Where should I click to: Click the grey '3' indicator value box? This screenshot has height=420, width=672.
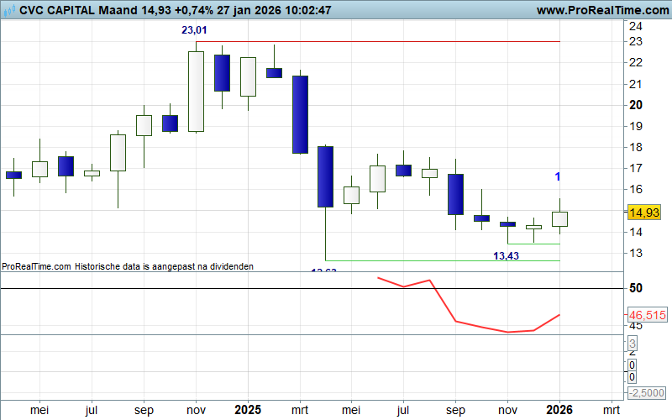(x=632, y=343)
